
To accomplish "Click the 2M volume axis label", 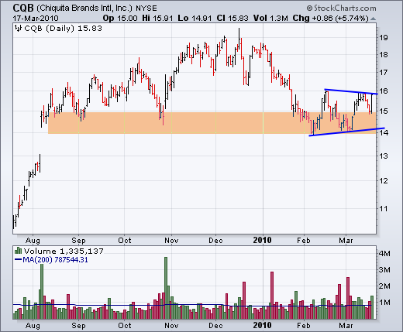I will (x=384, y=286).
